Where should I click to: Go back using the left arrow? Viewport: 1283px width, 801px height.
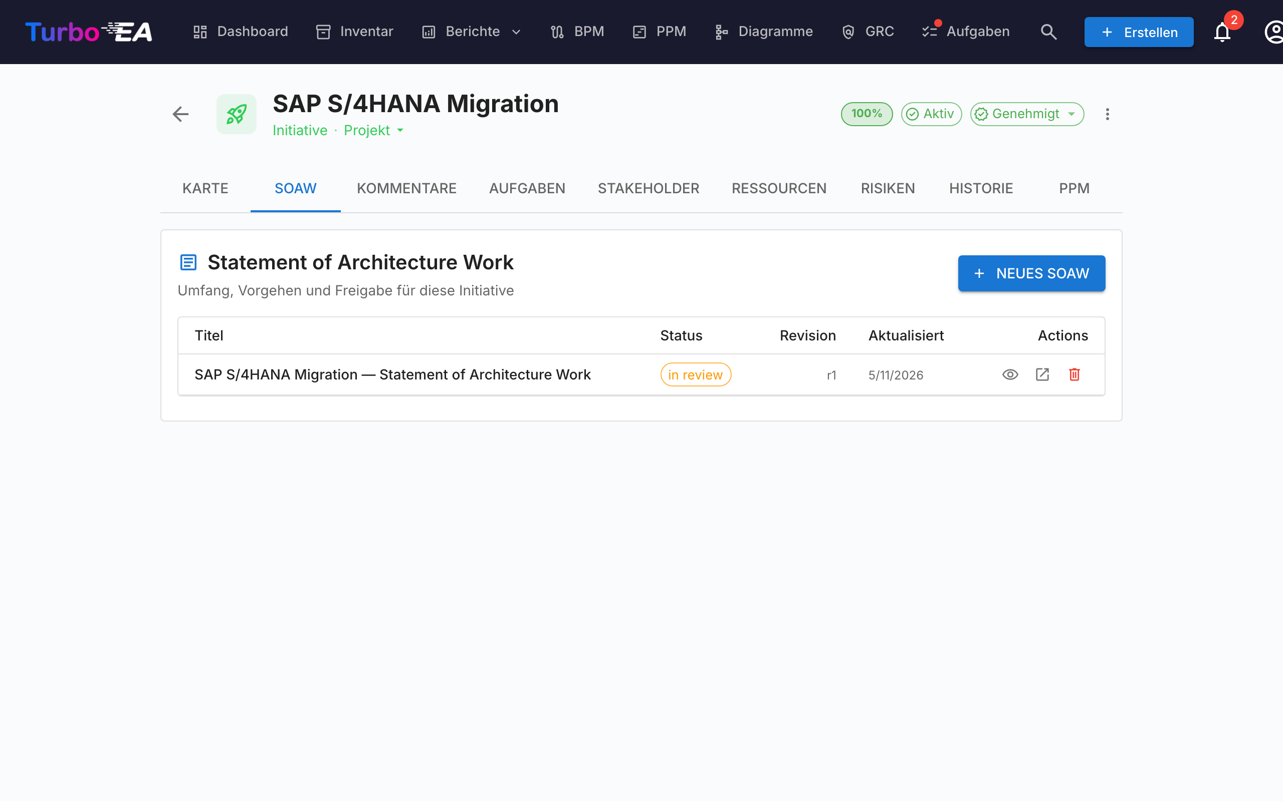pyautogui.click(x=181, y=114)
